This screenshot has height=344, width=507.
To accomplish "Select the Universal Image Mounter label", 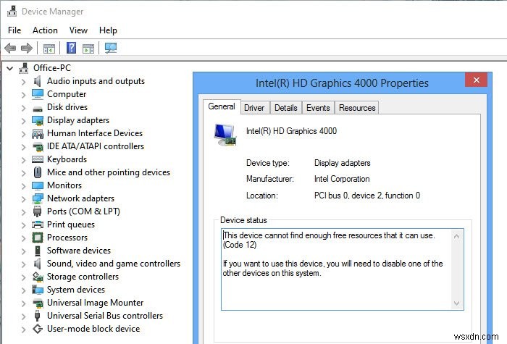I will pos(95,303).
